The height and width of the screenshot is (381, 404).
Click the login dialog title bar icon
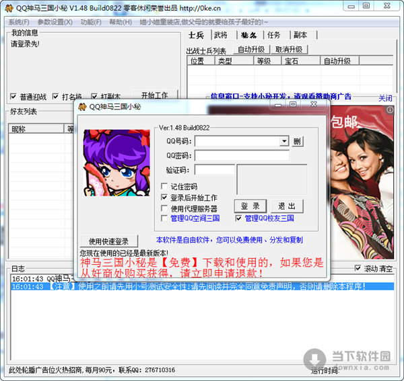point(82,106)
